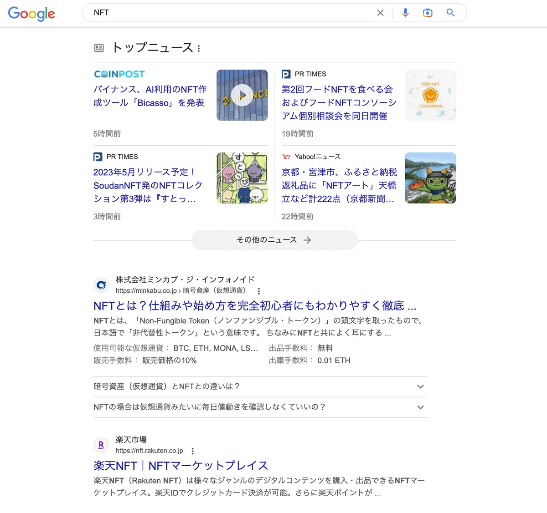Click the PR TIMES icon above SoudanNFT article

98,157
